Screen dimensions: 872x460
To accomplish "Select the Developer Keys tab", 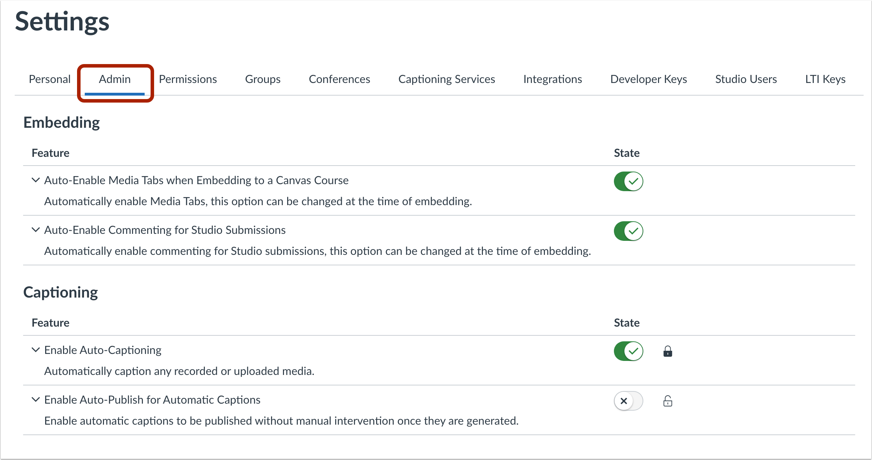I will click(x=648, y=79).
